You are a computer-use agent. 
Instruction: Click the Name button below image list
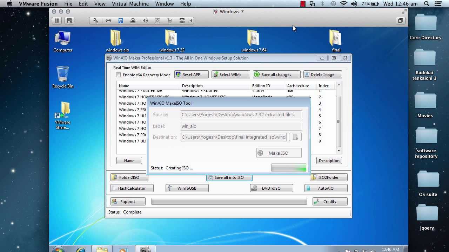(x=129, y=161)
